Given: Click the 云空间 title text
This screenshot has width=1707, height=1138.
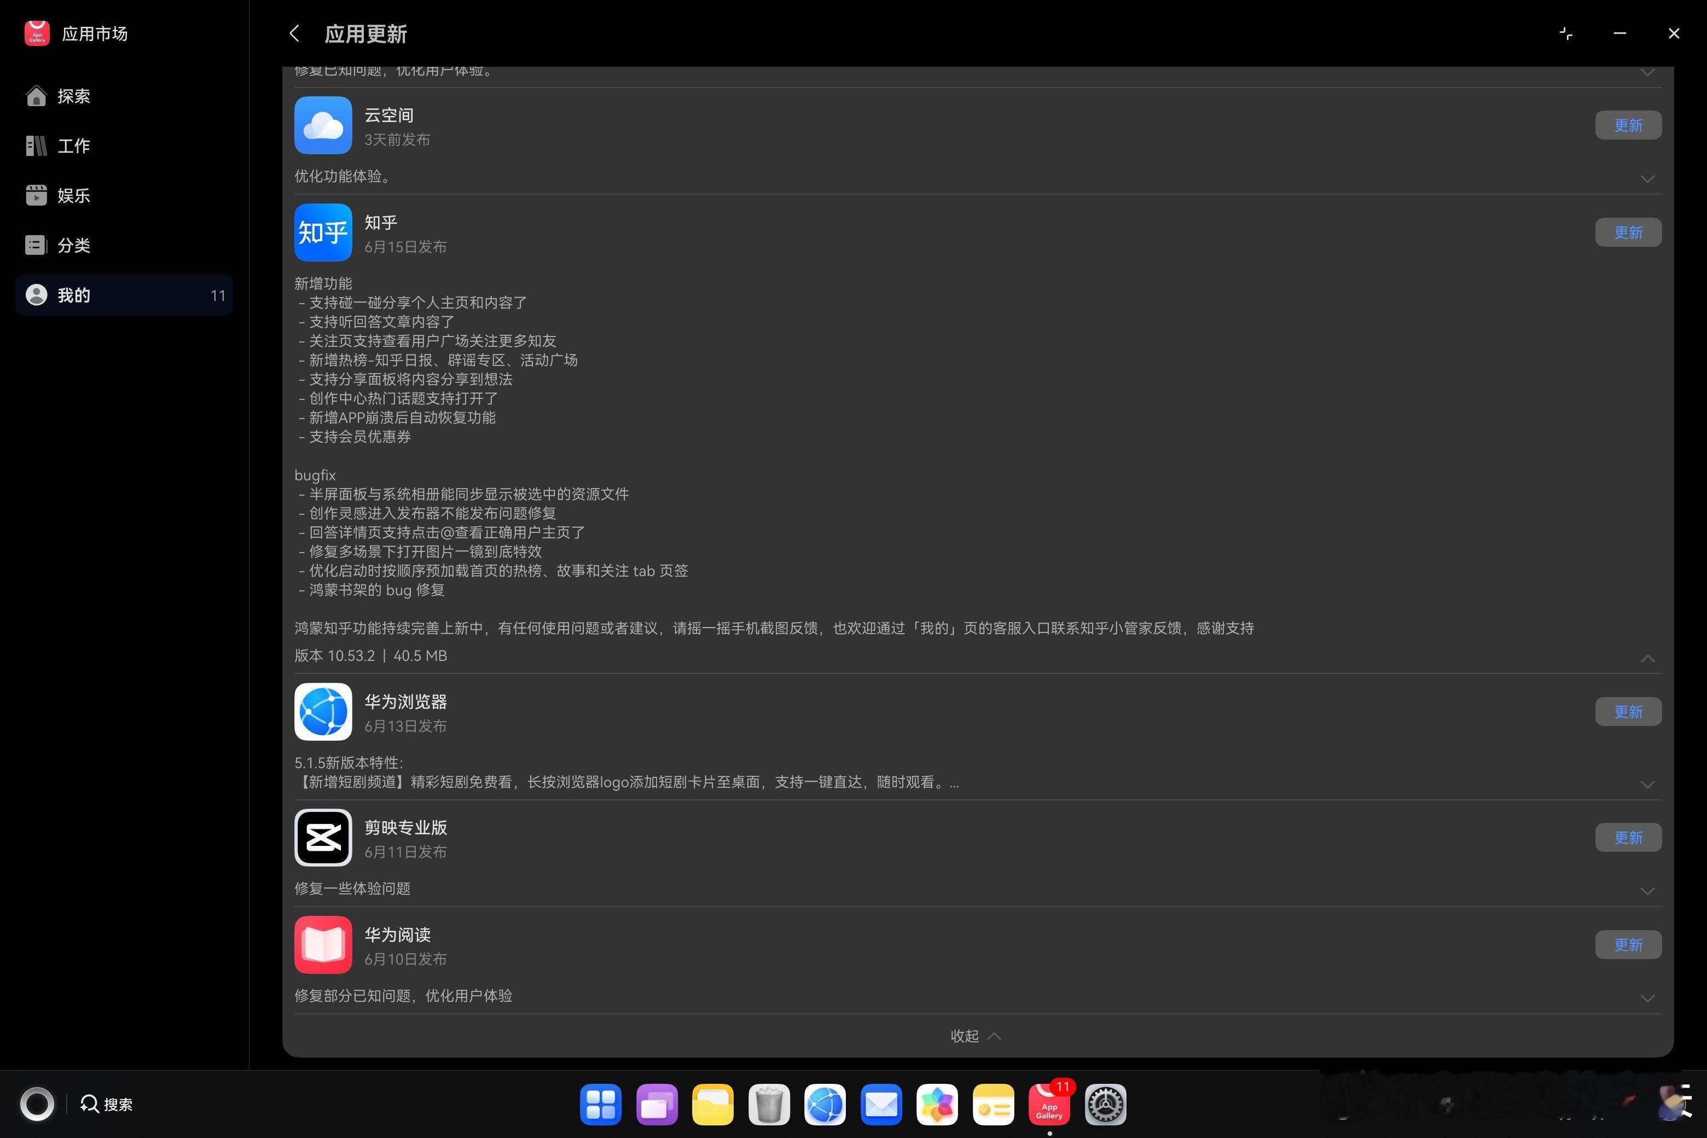Looking at the screenshot, I should tap(389, 115).
